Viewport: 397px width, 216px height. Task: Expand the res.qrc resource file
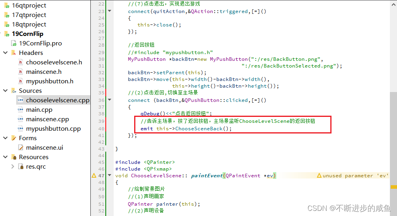pyautogui.click(x=12, y=167)
